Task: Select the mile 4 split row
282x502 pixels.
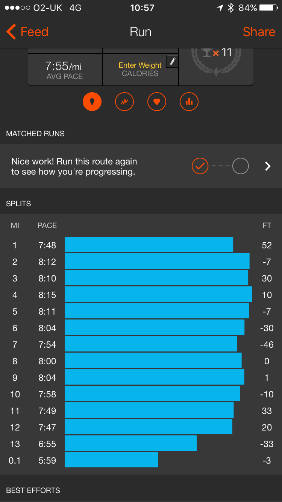Action: coord(141,294)
